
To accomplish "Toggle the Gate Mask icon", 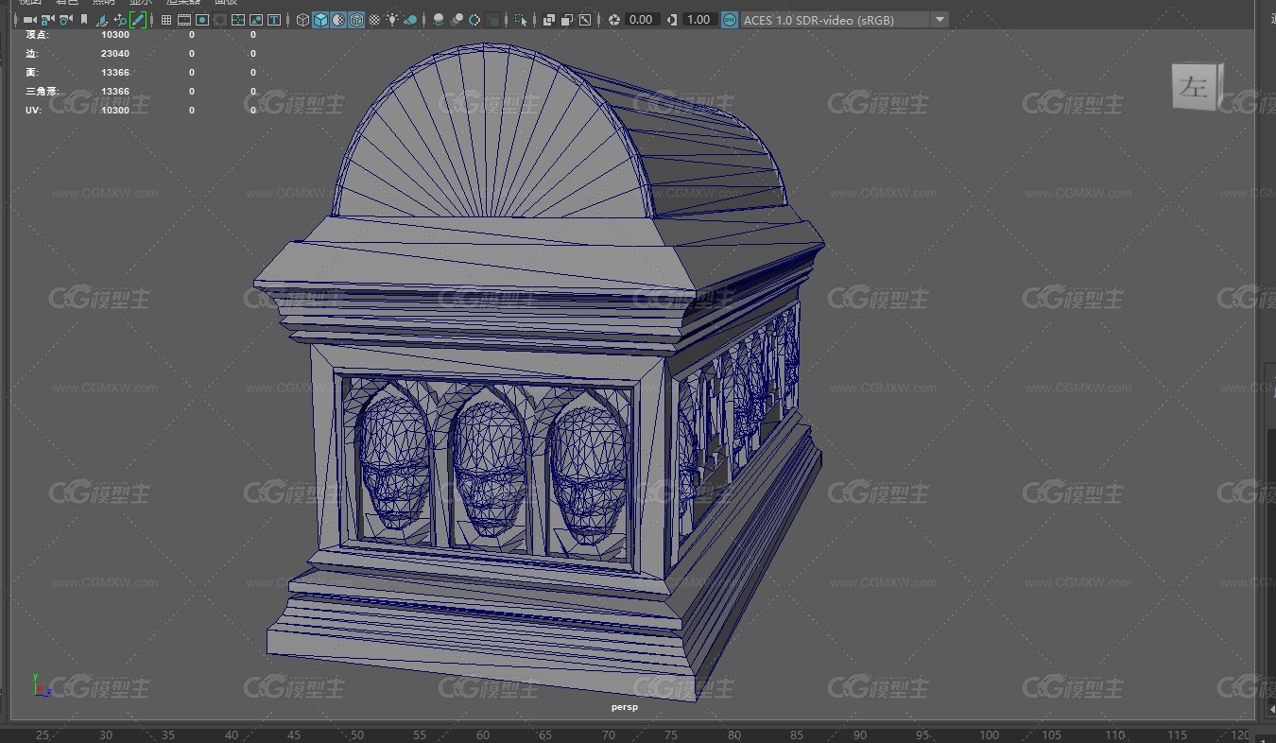I will (219, 20).
